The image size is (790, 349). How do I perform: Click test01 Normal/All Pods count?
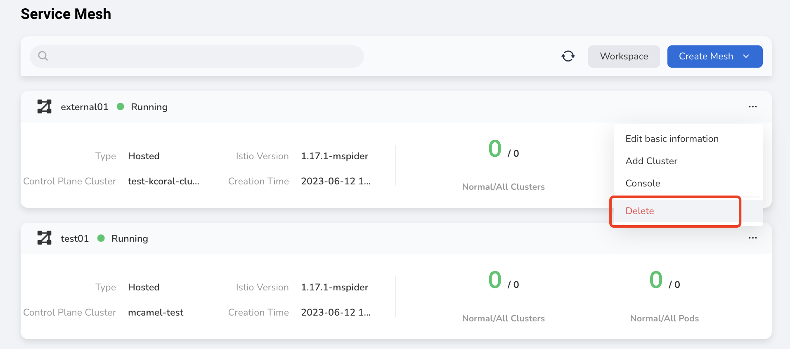(x=664, y=281)
